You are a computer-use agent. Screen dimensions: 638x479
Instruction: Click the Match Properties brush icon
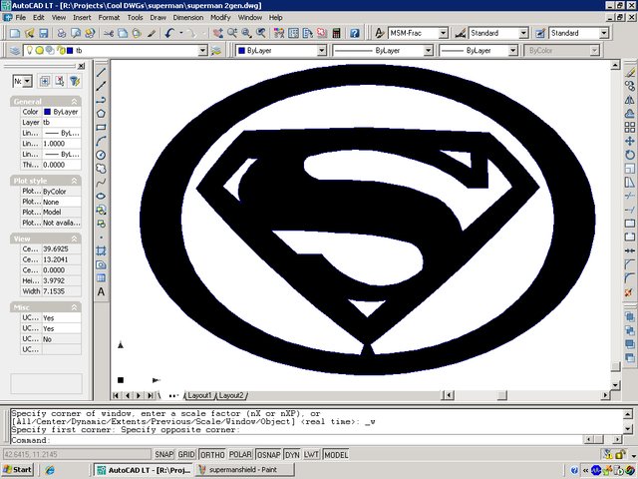coord(152,33)
